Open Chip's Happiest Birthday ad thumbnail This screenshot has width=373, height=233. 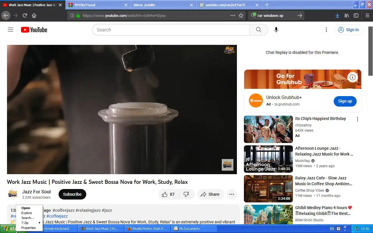click(x=268, y=129)
